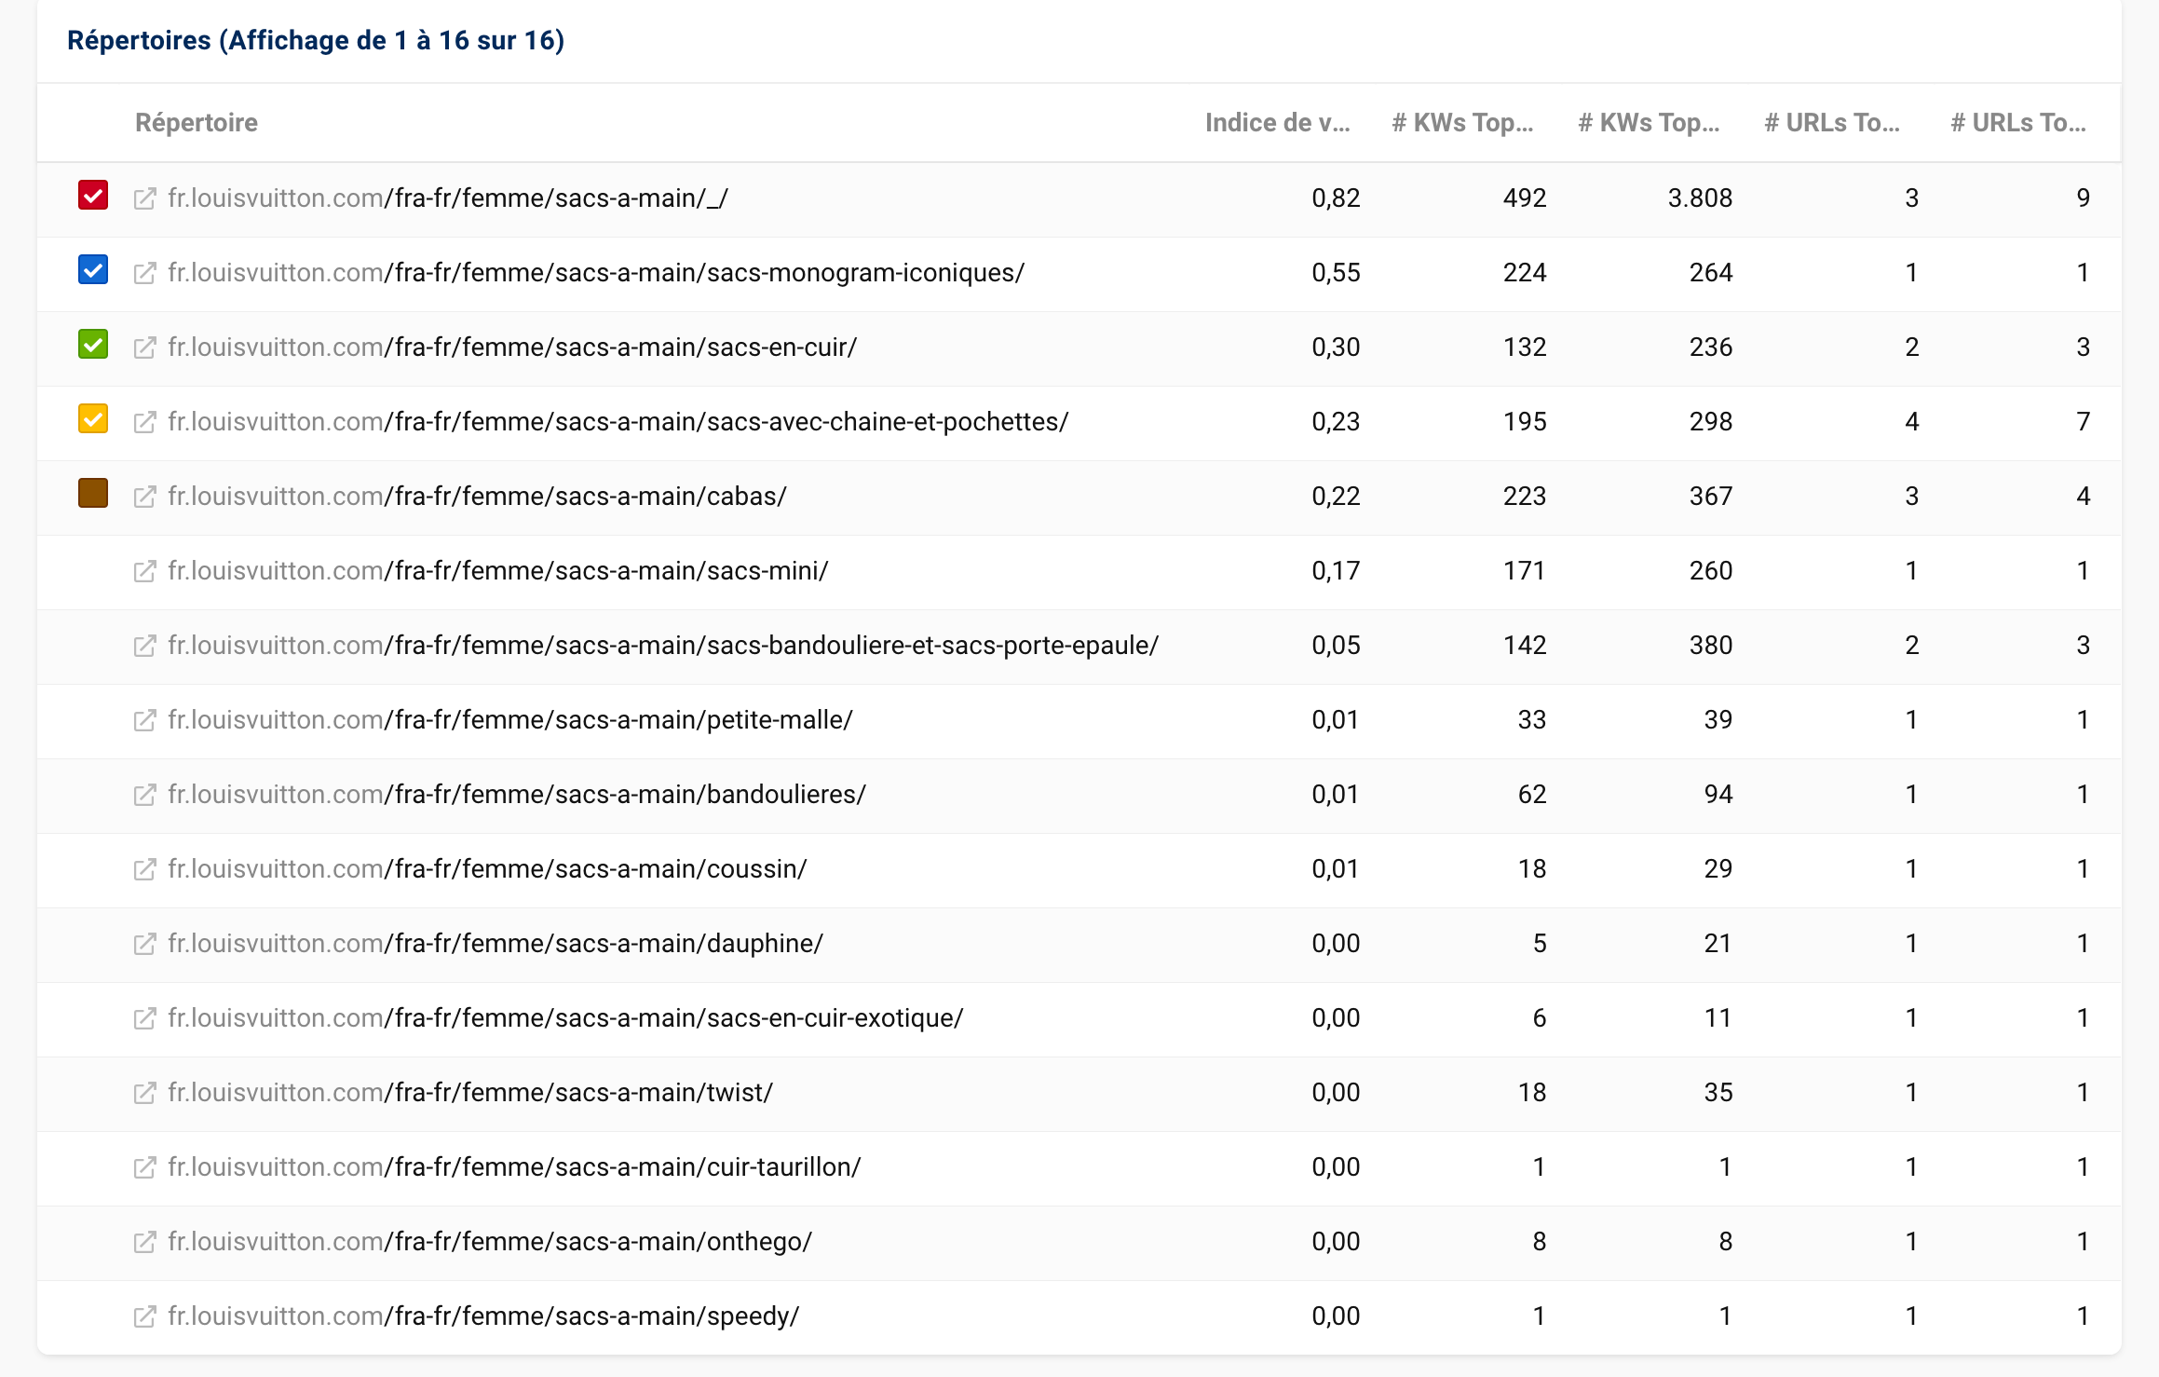The height and width of the screenshot is (1377, 2159).
Task: Sort by first # URLs To... column
Action: pyautogui.click(x=1832, y=123)
